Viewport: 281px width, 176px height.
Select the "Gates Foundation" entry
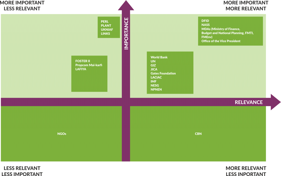163,73
